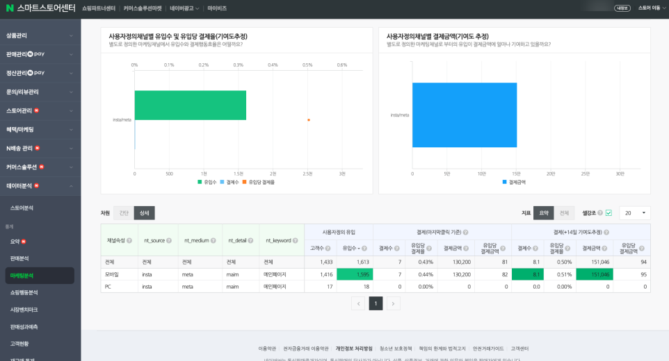The width and height of the screenshot is (669, 361).
Task: Open 개인정보 처리방침 footer link
Action: (x=354, y=349)
